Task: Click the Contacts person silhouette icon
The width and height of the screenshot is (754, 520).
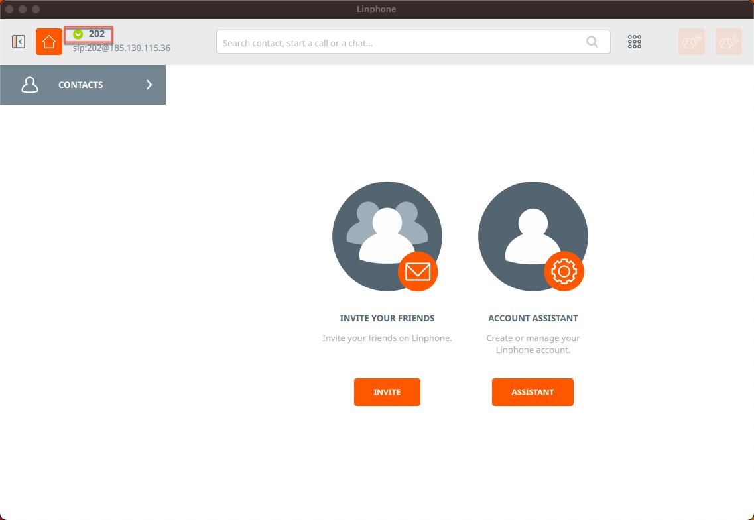Action: pyautogui.click(x=30, y=85)
